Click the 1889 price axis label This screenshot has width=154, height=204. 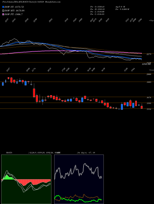[149, 82]
